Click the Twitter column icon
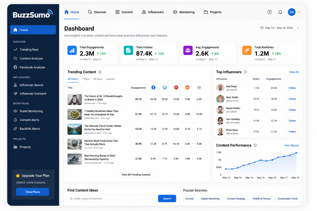This screenshot has height=211, width=317. click(x=165, y=87)
